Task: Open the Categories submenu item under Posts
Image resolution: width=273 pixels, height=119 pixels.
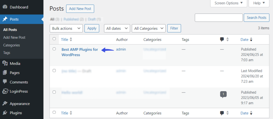Action: point(11,45)
